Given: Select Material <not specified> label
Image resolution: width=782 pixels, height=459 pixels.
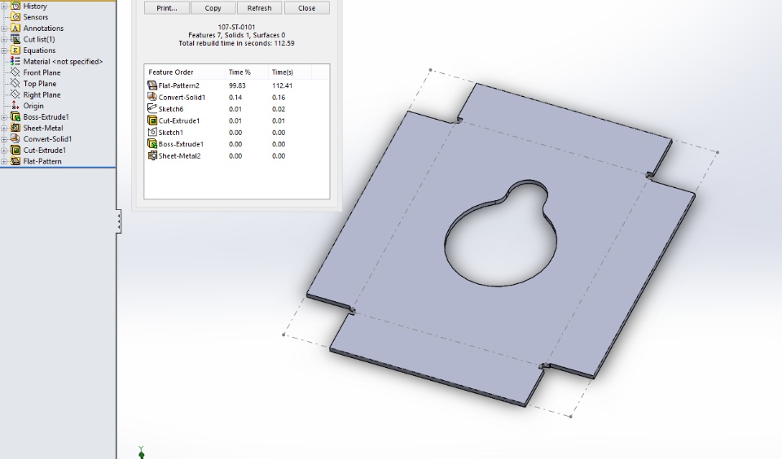Looking at the screenshot, I should [x=63, y=61].
